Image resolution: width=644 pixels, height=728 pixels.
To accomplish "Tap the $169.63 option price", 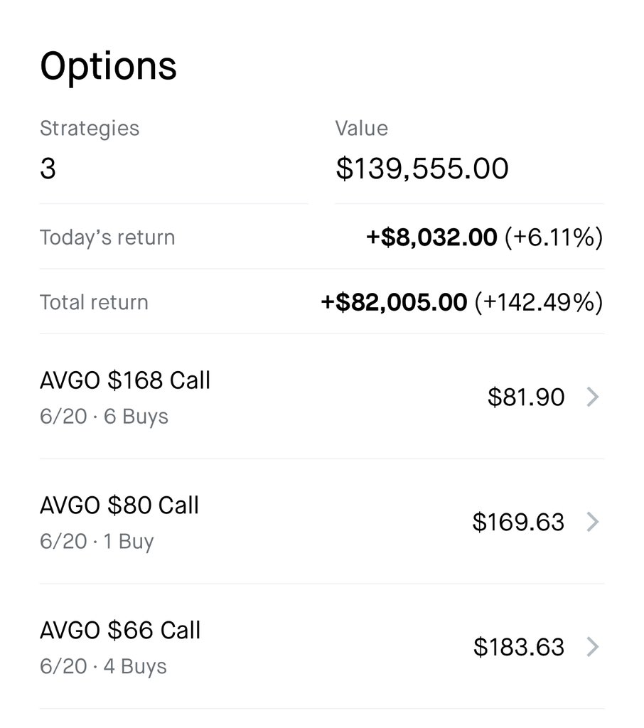I will pyautogui.click(x=518, y=522).
